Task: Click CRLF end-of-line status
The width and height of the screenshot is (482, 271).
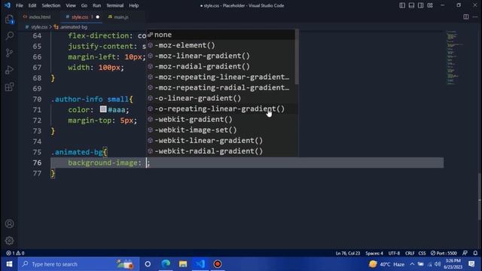Action: [410, 253]
